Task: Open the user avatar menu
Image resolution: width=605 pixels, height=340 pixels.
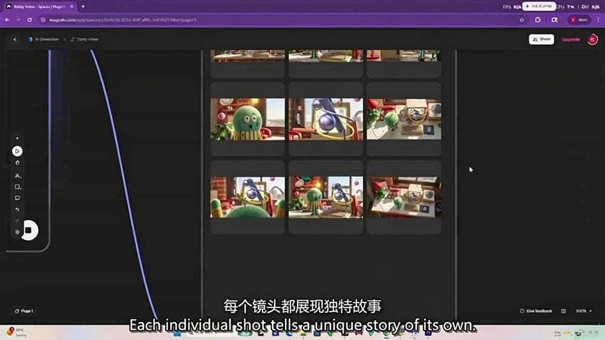Action: 592,39
